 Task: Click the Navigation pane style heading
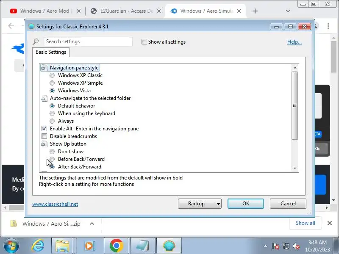[74, 68]
